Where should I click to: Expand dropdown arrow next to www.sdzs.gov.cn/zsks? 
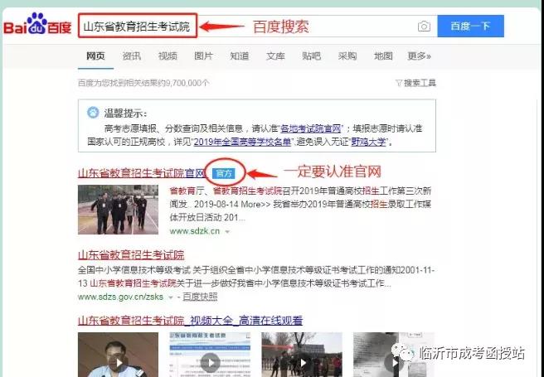coord(170,297)
